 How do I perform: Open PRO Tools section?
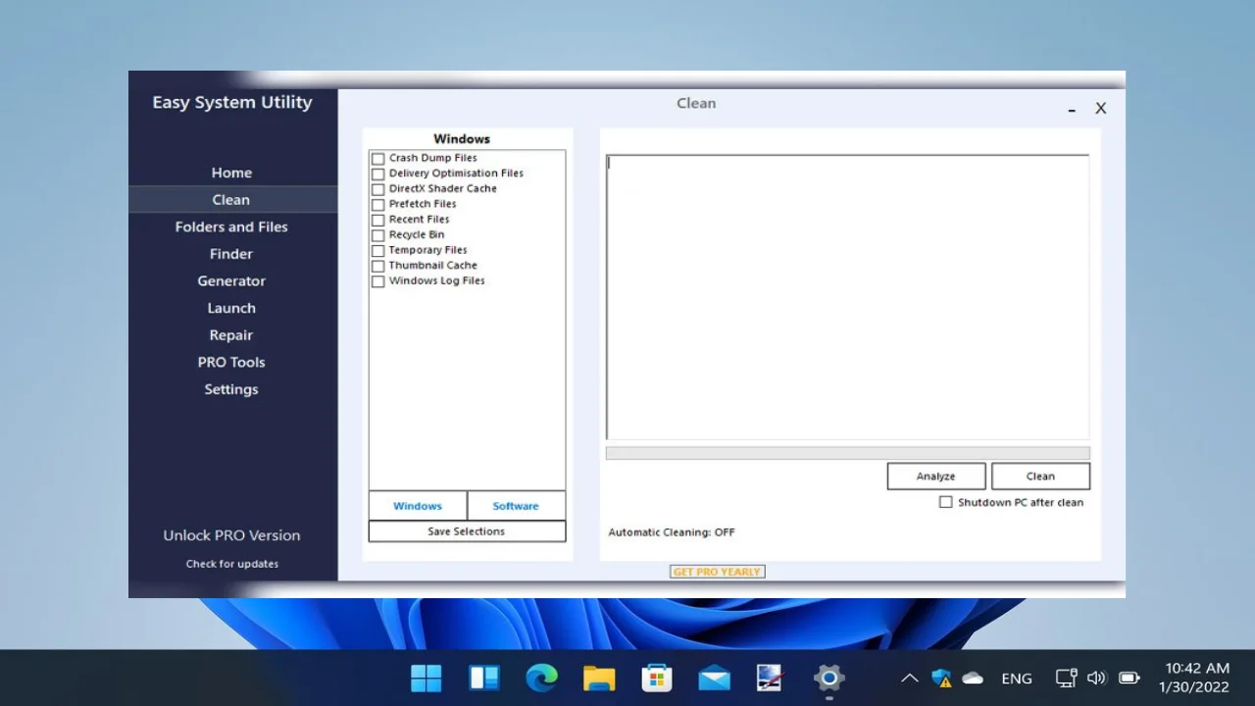tap(231, 362)
